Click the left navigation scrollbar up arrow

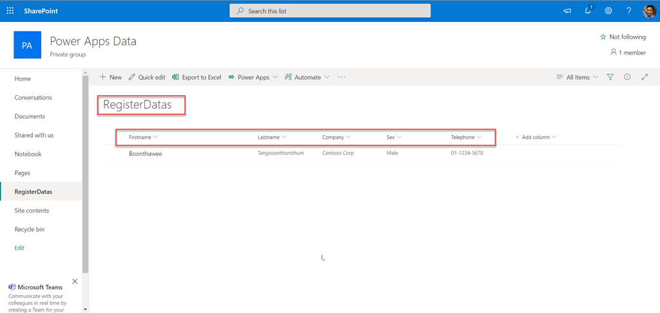tap(86, 73)
